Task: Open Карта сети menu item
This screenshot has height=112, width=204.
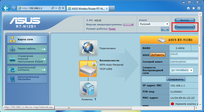Action: click(27, 40)
